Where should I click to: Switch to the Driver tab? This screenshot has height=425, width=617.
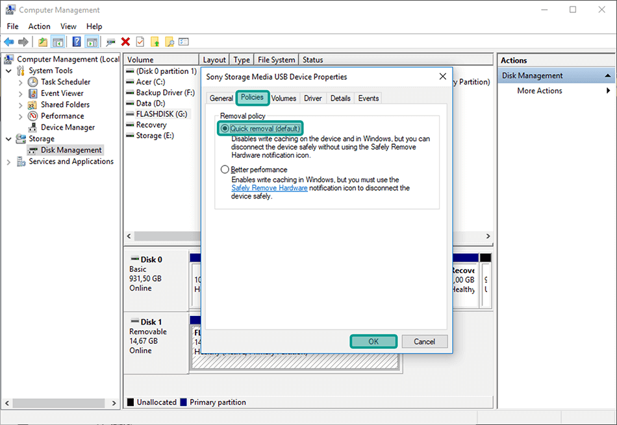click(313, 98)
